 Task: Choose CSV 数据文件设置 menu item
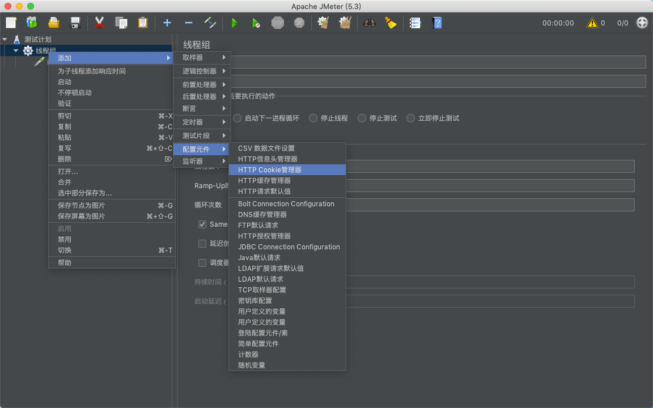[287, 148]
